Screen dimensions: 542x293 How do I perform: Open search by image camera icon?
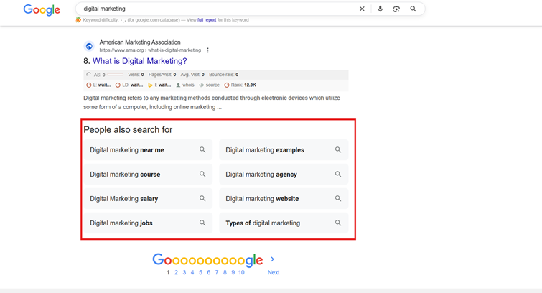pos(396,9)
